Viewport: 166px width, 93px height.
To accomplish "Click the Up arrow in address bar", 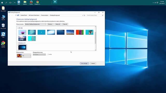I will pos(16,15).
